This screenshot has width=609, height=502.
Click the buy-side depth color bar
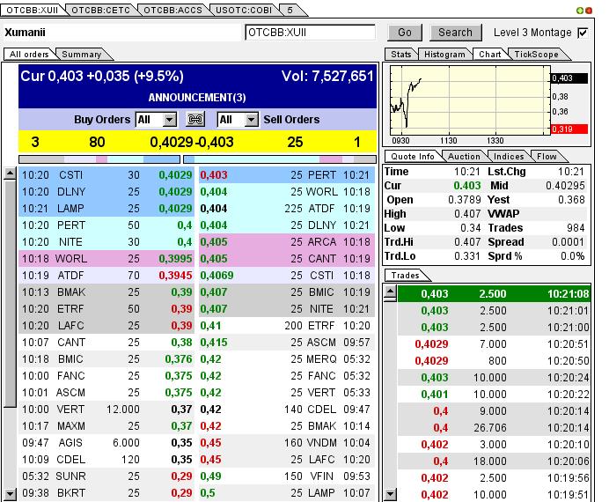point(99,159)
